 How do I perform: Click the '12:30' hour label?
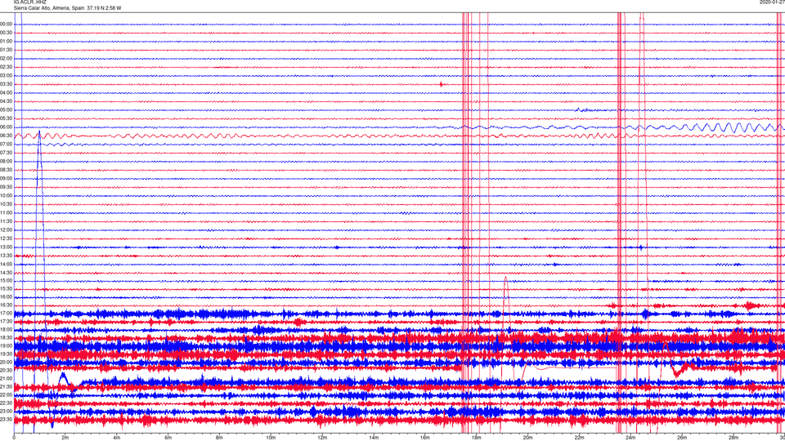pyautogui.click(x=6, y=238)
